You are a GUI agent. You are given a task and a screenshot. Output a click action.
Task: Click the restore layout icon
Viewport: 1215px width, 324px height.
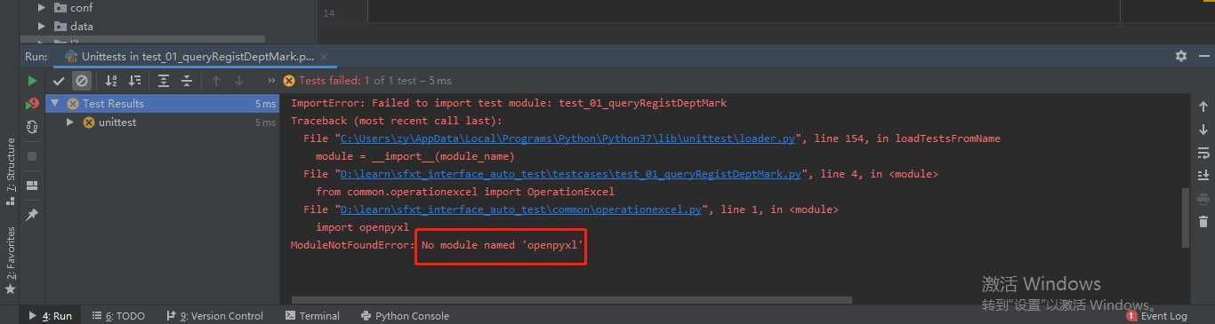pyautogui.click(x=32, y=186)
